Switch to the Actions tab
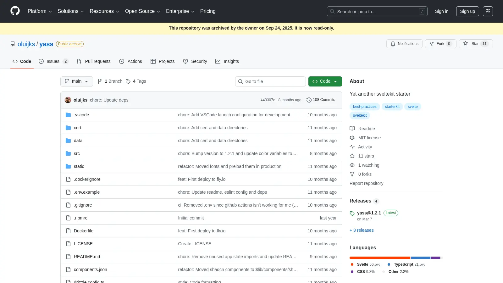The image size is (503, 283). click(130, 61)
